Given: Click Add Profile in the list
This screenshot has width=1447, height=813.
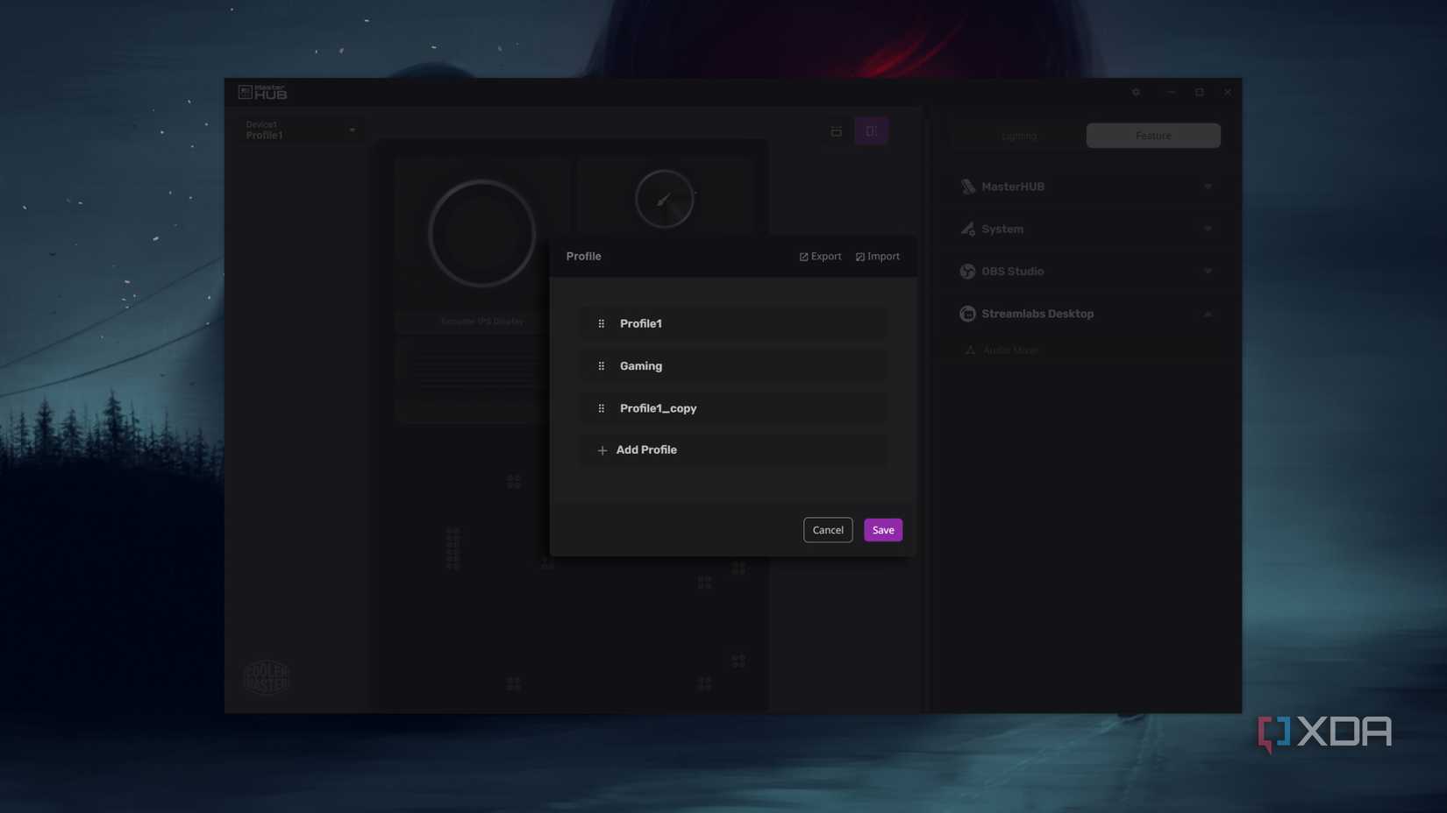Looking at the screenshot, I should tap(646, 449).
